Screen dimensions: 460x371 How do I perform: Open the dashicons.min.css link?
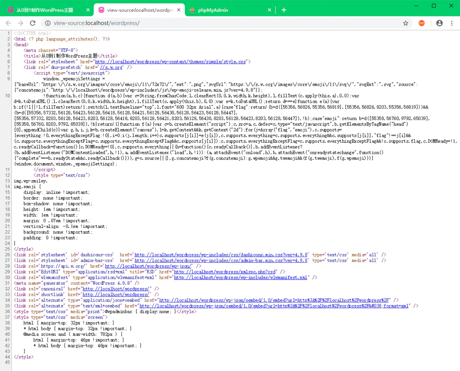tap(221, 255)
